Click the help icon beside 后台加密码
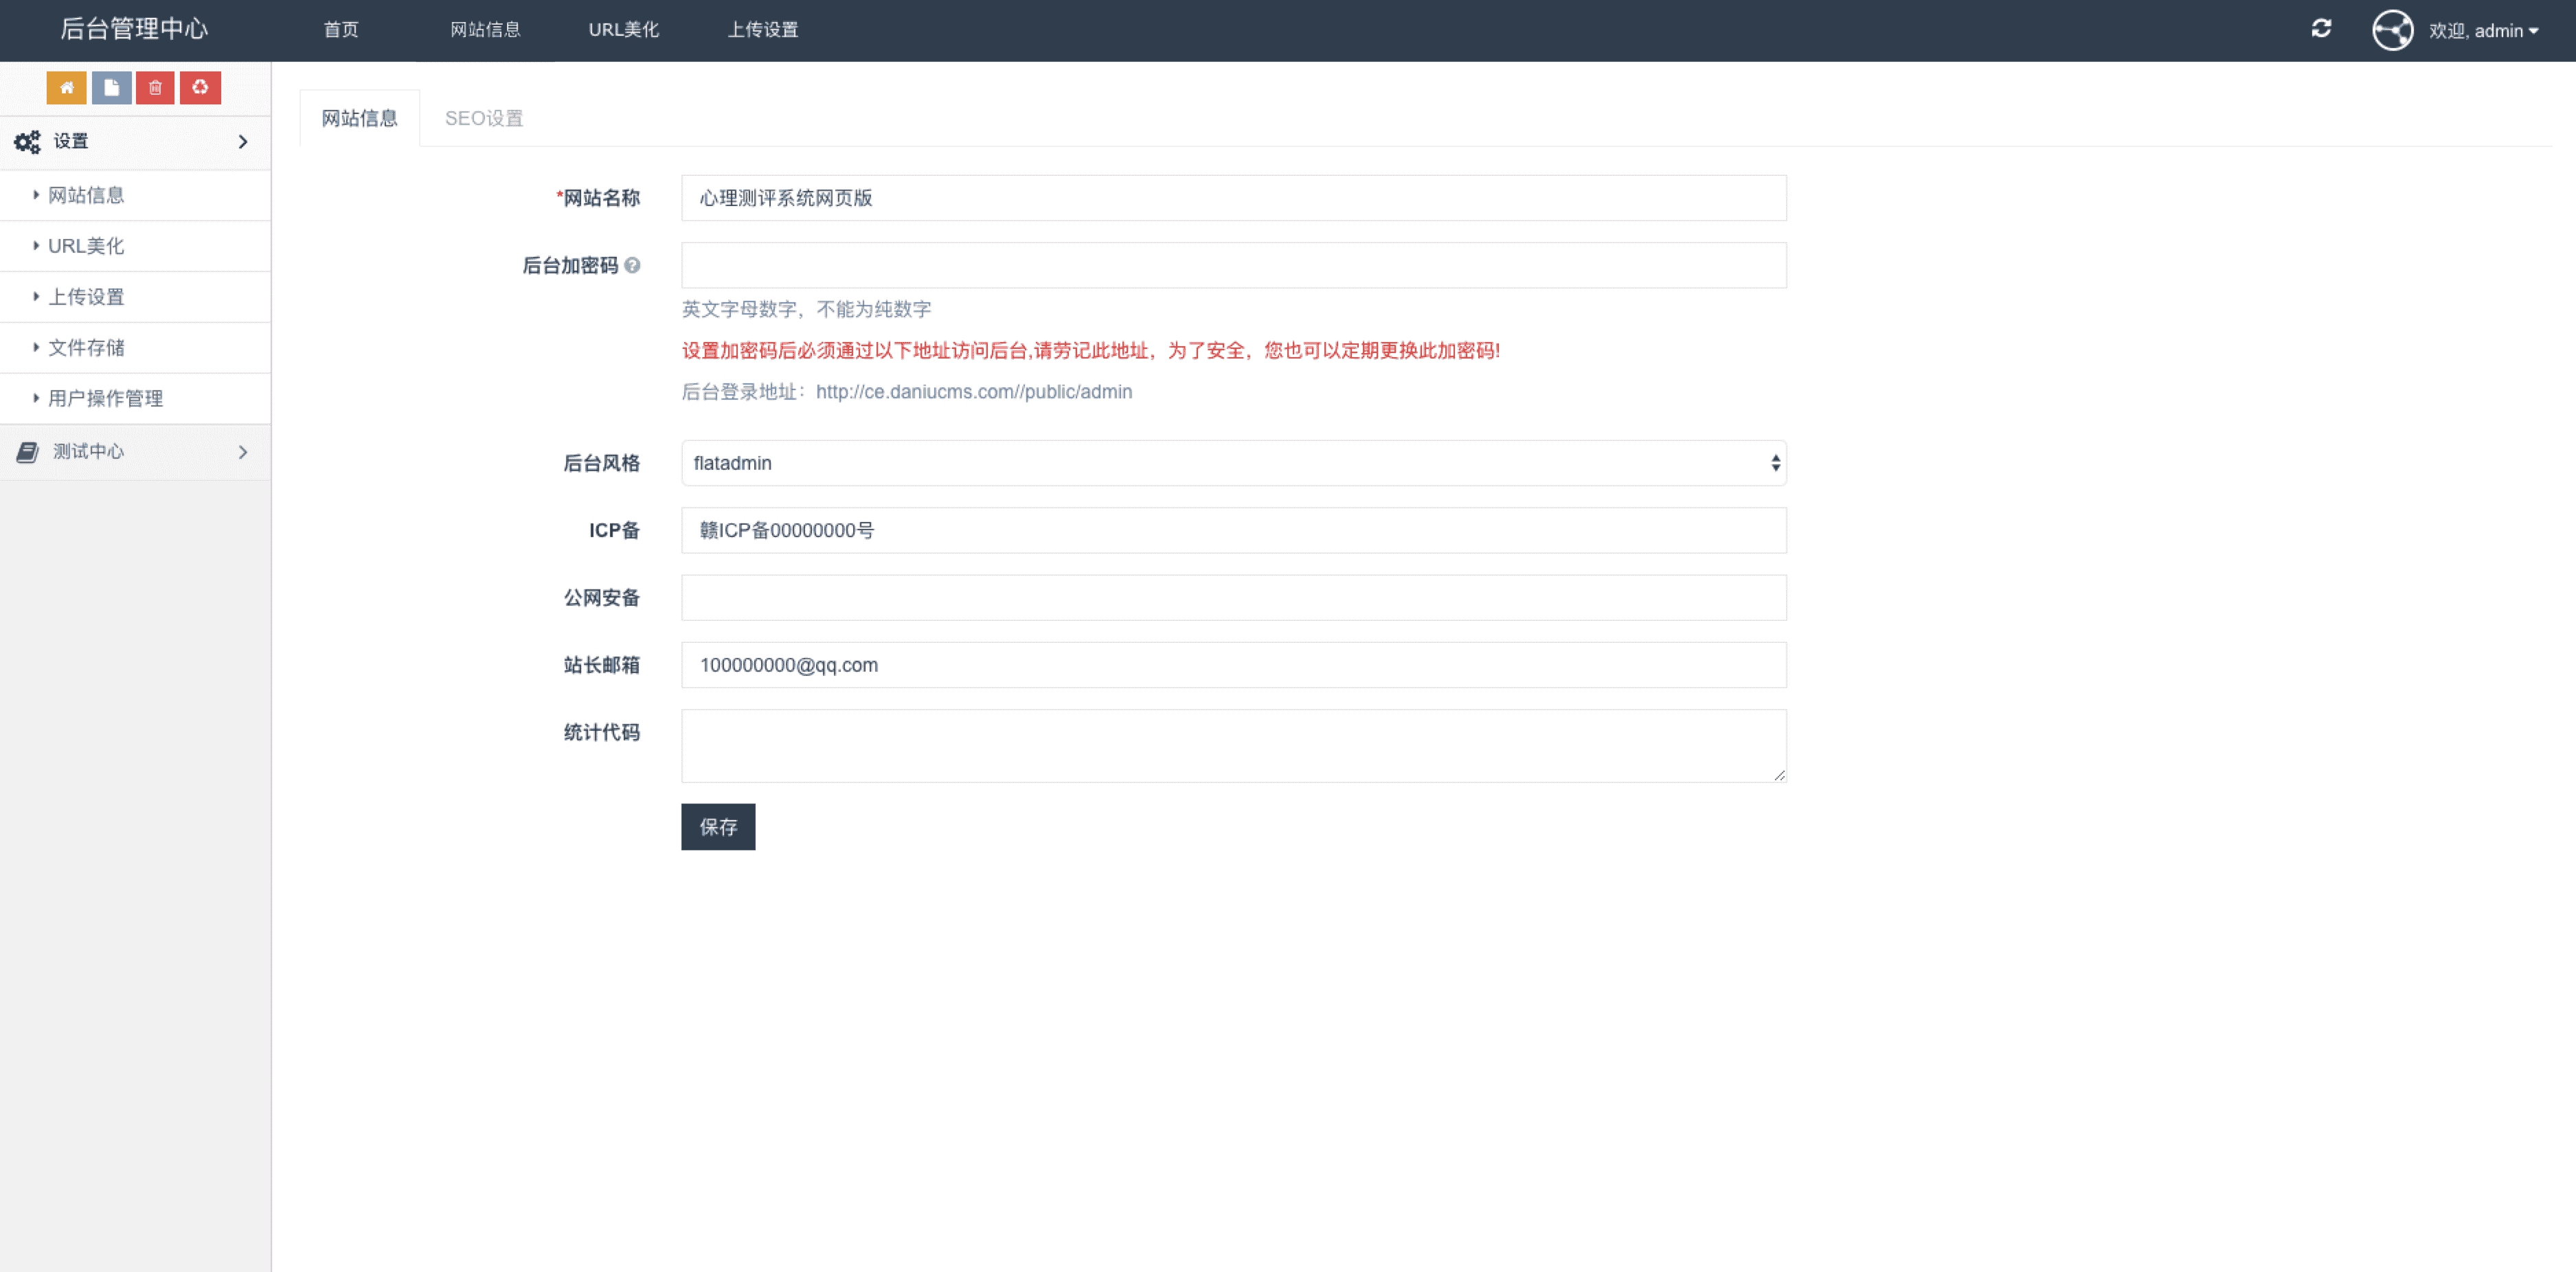Viewport: 2576px width, 1272px height. pyautogui.click(x=632, y=265)
